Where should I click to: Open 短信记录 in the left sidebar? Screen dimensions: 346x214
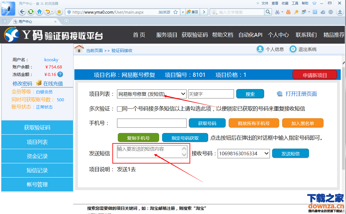click(x=37, y=170)
